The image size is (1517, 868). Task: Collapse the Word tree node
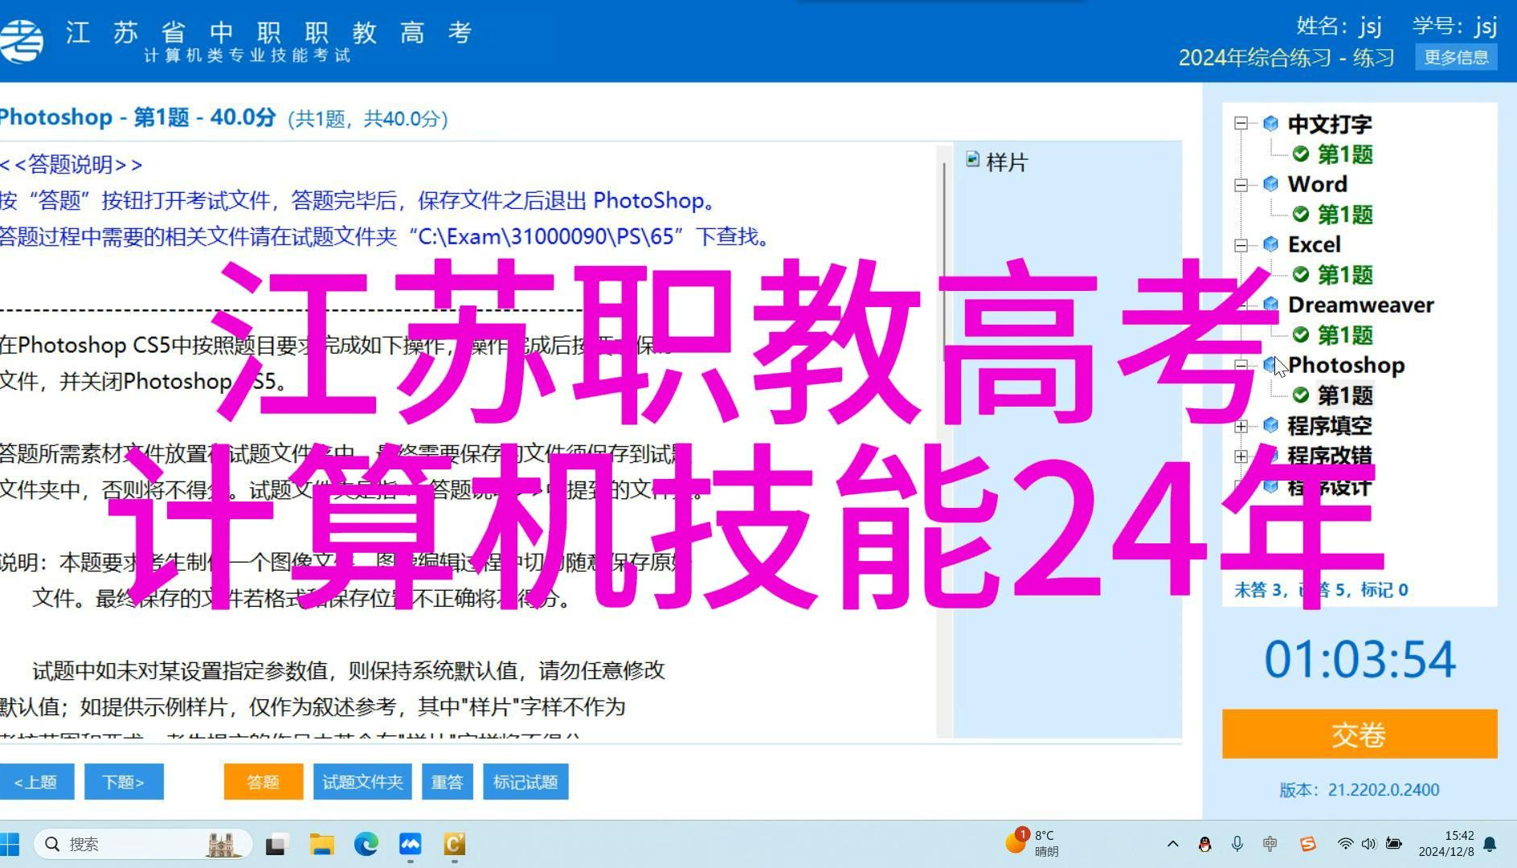pos(1241,184)
